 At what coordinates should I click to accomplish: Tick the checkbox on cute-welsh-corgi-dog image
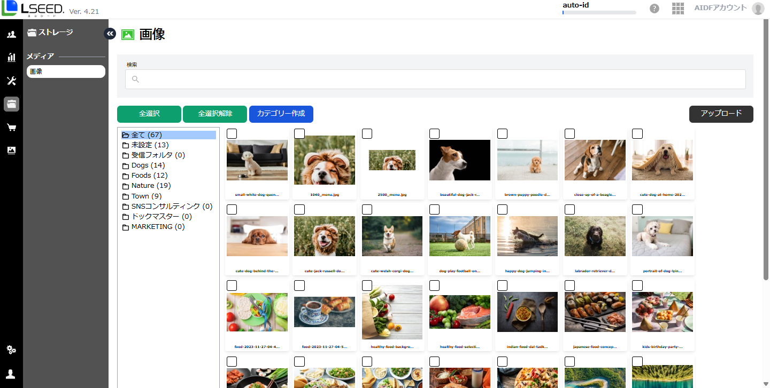pyautogui.click(x=367, y=209)
